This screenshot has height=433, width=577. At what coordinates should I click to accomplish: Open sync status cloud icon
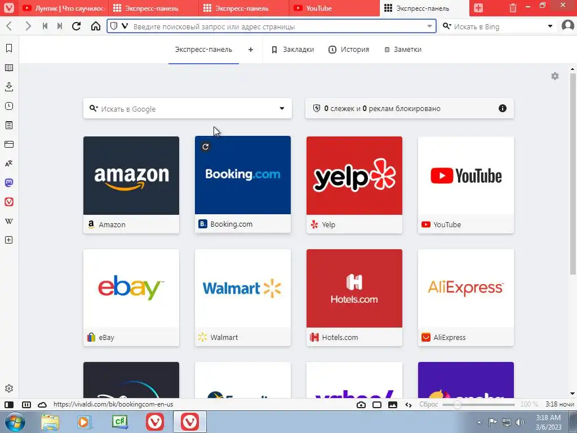tap(42, 405)
